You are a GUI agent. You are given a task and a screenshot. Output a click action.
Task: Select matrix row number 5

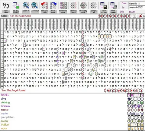click(x=2, y=49)
